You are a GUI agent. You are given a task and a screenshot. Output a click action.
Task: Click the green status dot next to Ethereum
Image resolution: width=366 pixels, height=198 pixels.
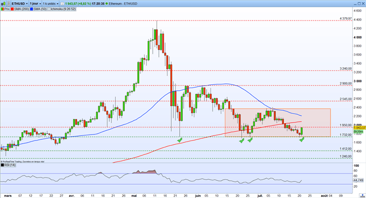click(107, 4)
